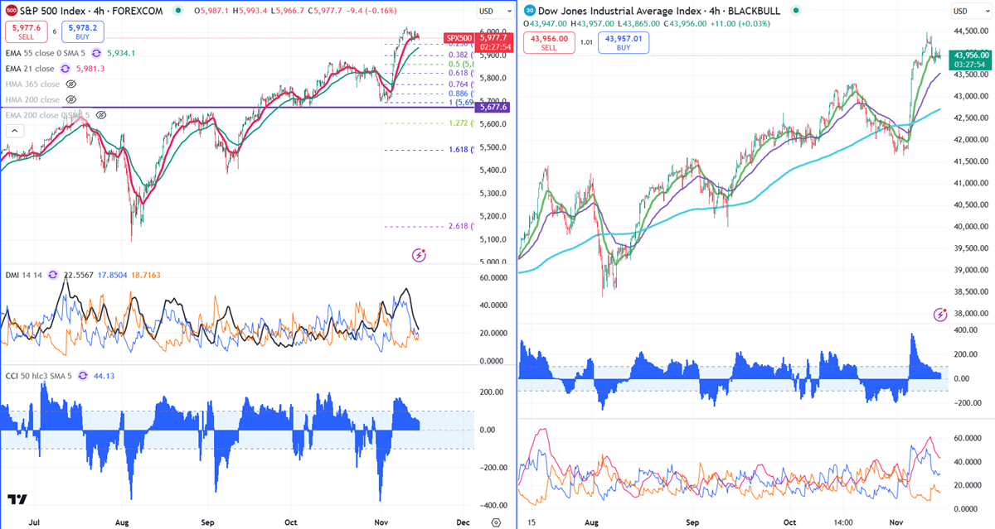The image size is (995, 529).
Task: Click the refresh icon beside EMA 21
Action: pos(66,69)
